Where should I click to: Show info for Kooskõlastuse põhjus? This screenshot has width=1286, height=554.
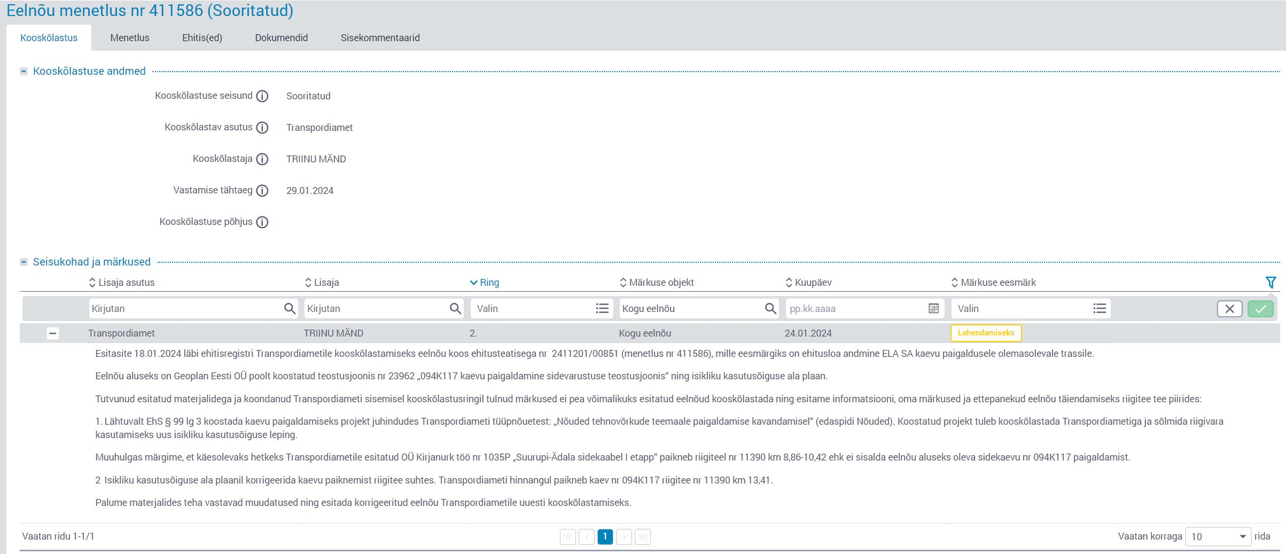(x=262, y=222)
